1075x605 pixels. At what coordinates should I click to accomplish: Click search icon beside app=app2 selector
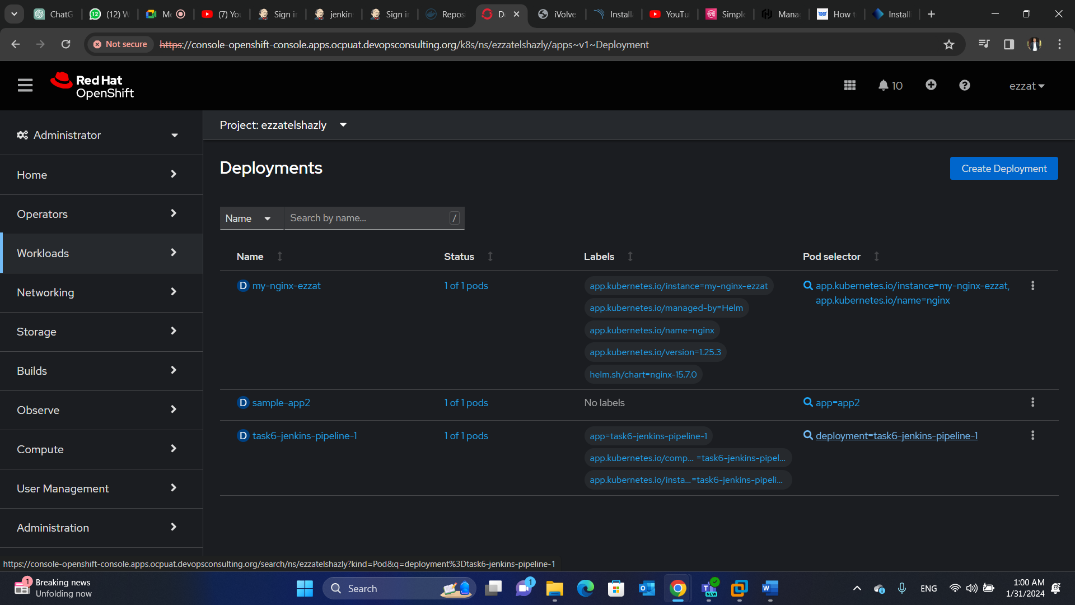808,402
